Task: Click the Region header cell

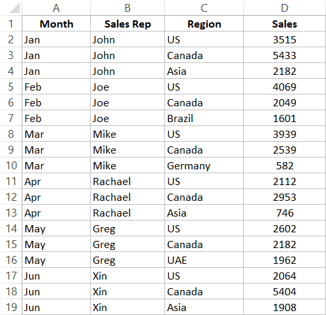Action: pyautogui.click(x=204, y=24)
